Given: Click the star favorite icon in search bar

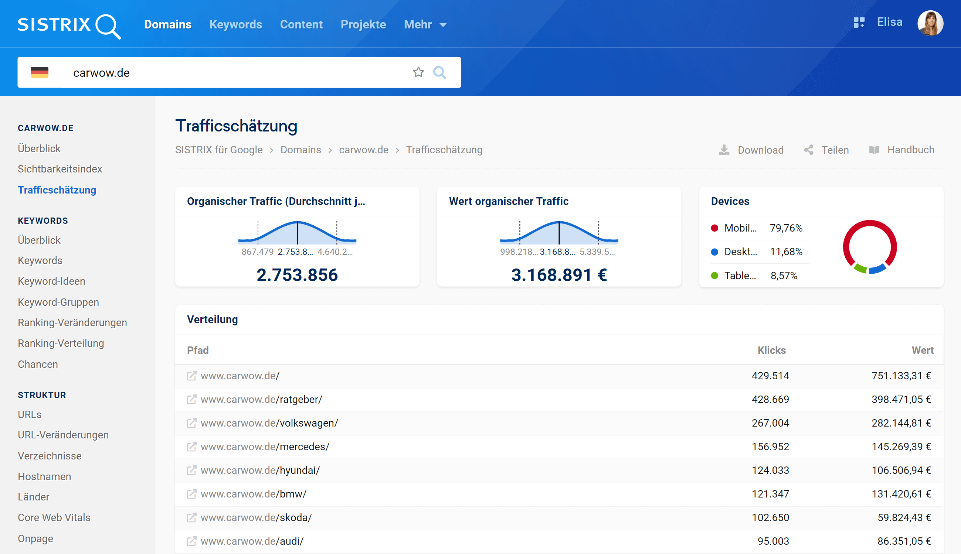Looking at the screenshot, I should tap(418, 72).
